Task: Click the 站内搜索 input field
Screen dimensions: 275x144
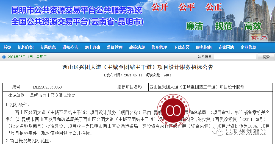Action: (235, 57)
